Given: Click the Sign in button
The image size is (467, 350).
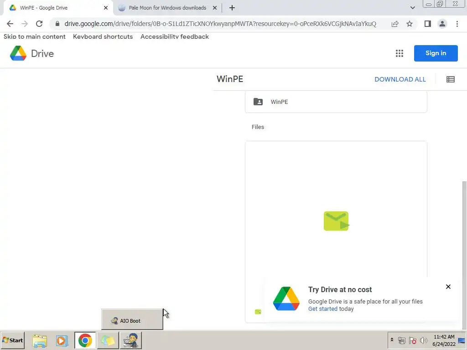Looking at the screenshot, I should pos(436,53).
